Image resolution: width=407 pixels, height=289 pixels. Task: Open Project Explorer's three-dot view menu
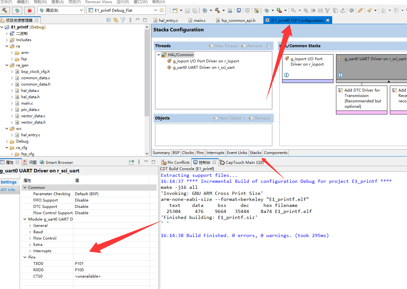click(x=130, y=20)
